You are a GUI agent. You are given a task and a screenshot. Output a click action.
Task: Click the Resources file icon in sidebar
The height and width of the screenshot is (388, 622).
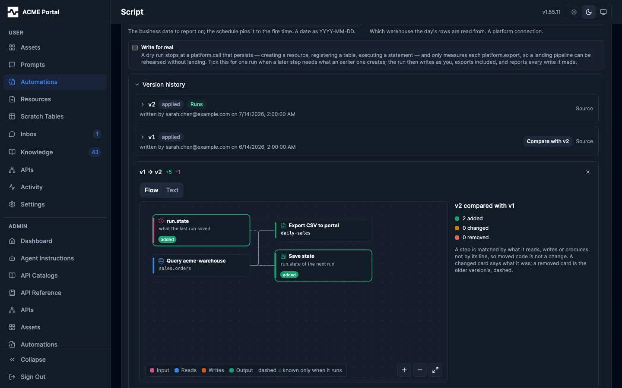[12, 99]
